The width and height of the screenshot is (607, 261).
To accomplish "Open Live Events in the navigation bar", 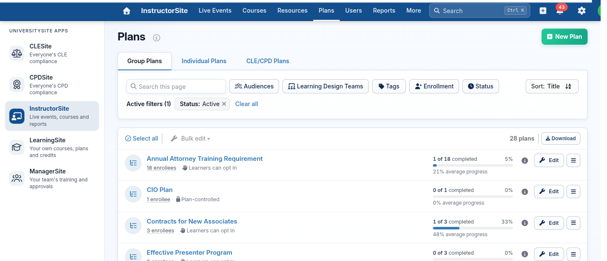I will (x=215, y=11).
